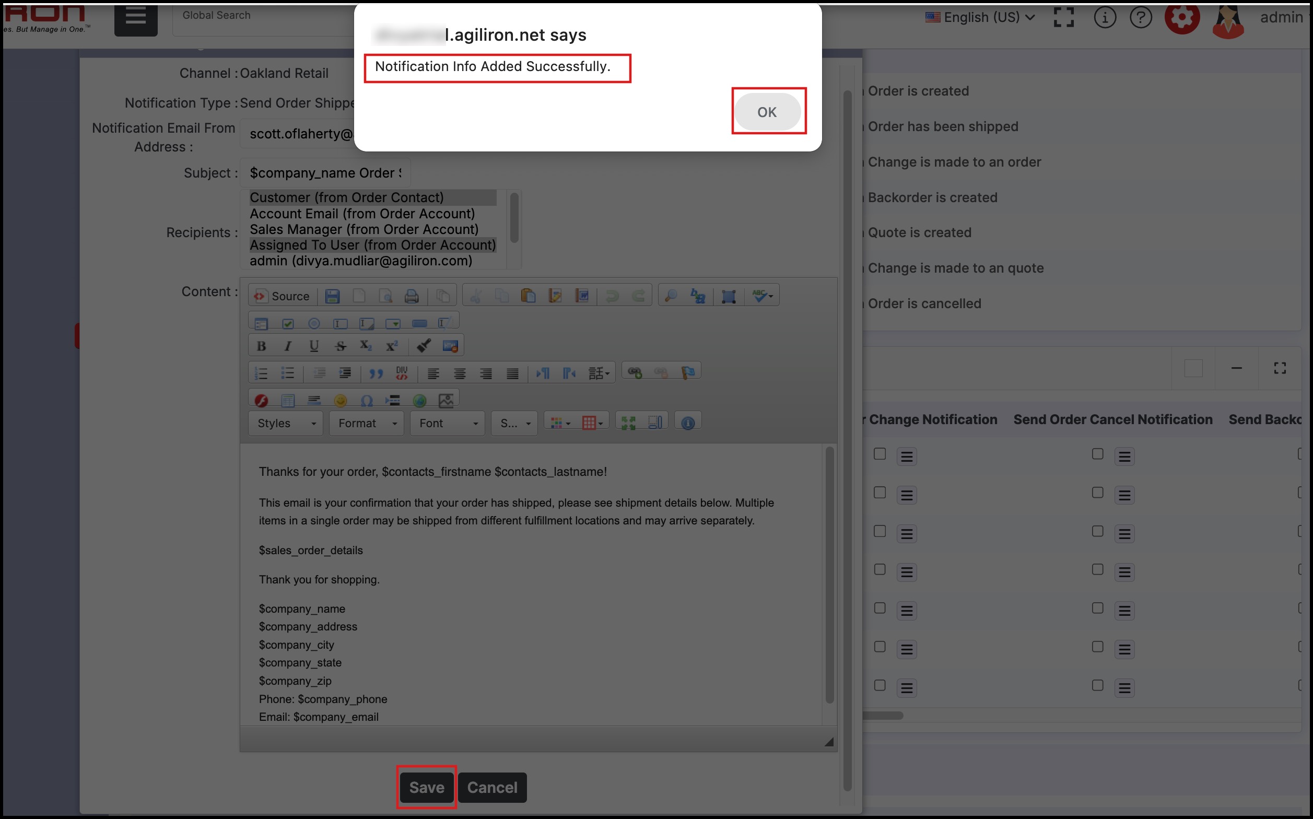
Task: Tick first checkbox under Order Cancel Notification
Action: (1097, 454)
